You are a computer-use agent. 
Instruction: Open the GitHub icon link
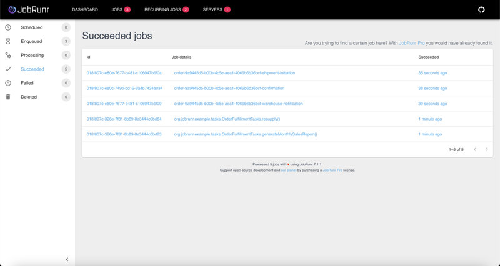click(481, 9)
